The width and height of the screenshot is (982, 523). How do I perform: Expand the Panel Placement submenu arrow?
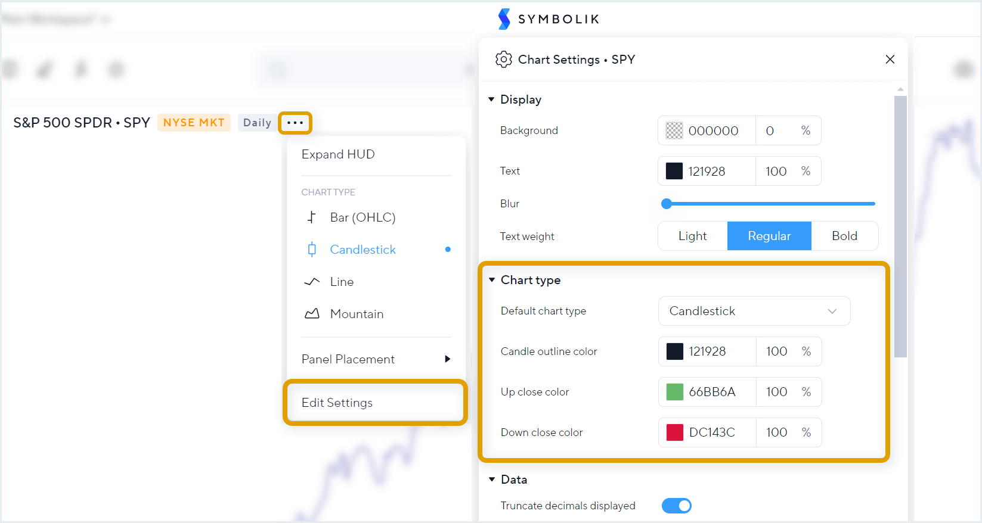coord(447,359)
